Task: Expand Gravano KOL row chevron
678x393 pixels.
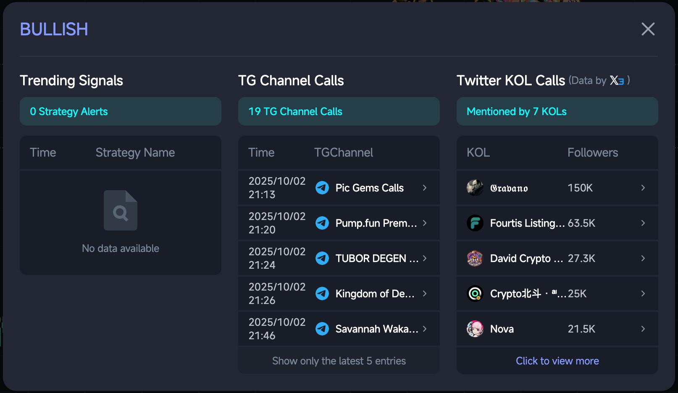Action: (x=643, y=188)
